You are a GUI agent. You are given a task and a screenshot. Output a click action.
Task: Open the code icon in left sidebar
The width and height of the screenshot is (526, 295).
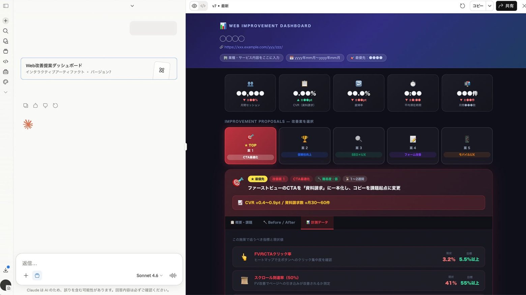6,61
